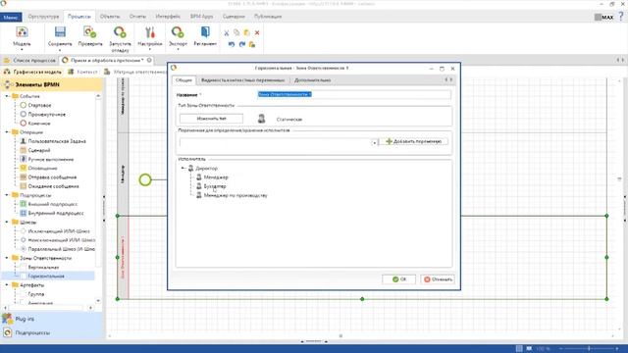The width and height of the screenshot is (628, 353).
Task: Select Ожидание сообщения element
Action: click(x=53, y=186)
